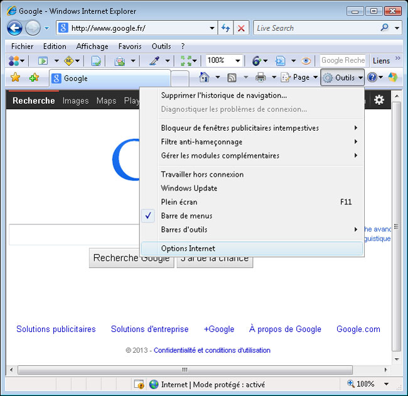Print the page with printer icon
The height and width of the screenshot is (396, 408).
pyautogui.click(x=260, y=77)
